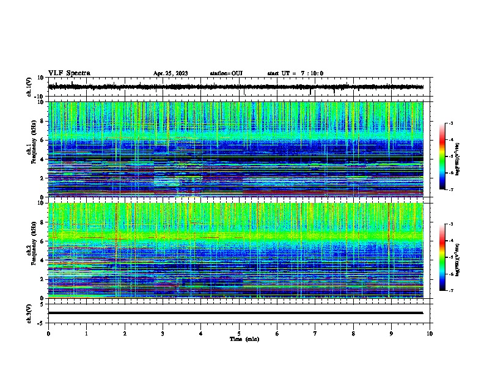Click the "8" tick on the time axis
This screenshot has height=374, width=484.
[353, 334]
